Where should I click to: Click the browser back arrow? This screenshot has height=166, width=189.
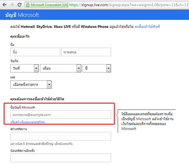(x=5, y=5)
